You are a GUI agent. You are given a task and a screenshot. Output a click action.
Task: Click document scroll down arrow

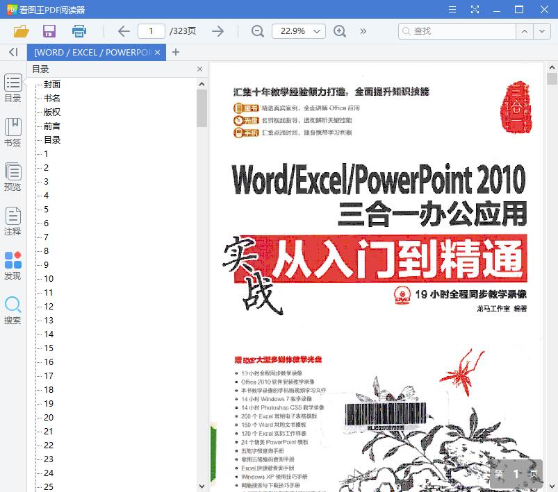click(x=552, y=486)
